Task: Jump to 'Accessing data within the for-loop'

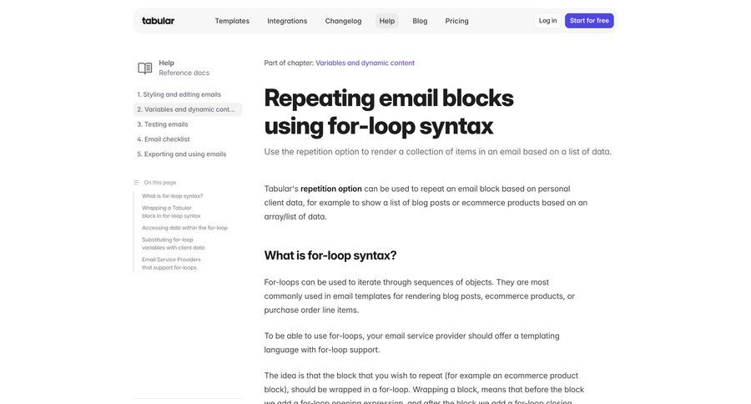Action: coord(184,228)
